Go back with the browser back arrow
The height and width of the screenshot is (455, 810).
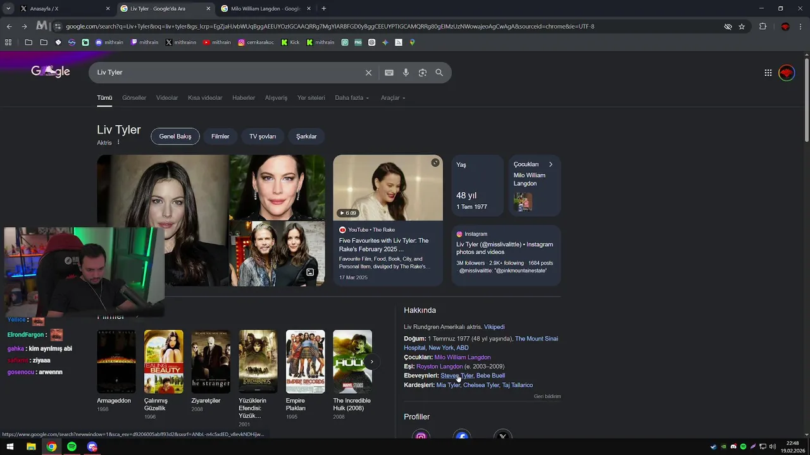9,27
